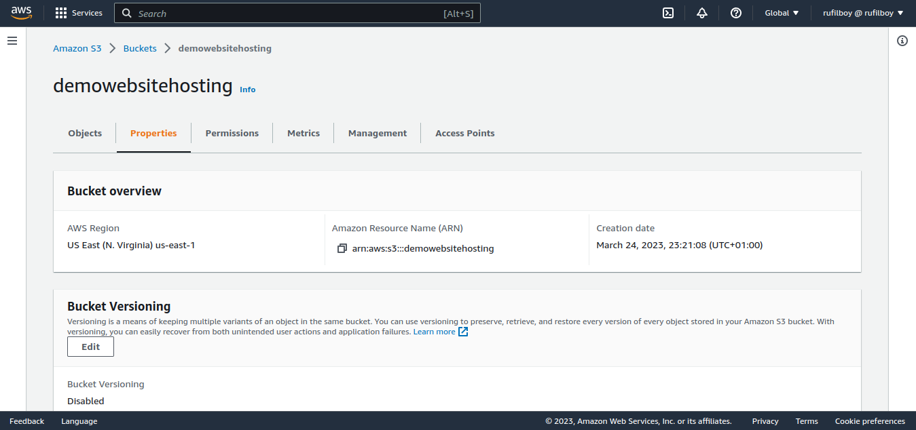Image resolution: width=916 pixels, height=430 pixels.
Task: Open the Privacy footer link
Action: (765, 421)
